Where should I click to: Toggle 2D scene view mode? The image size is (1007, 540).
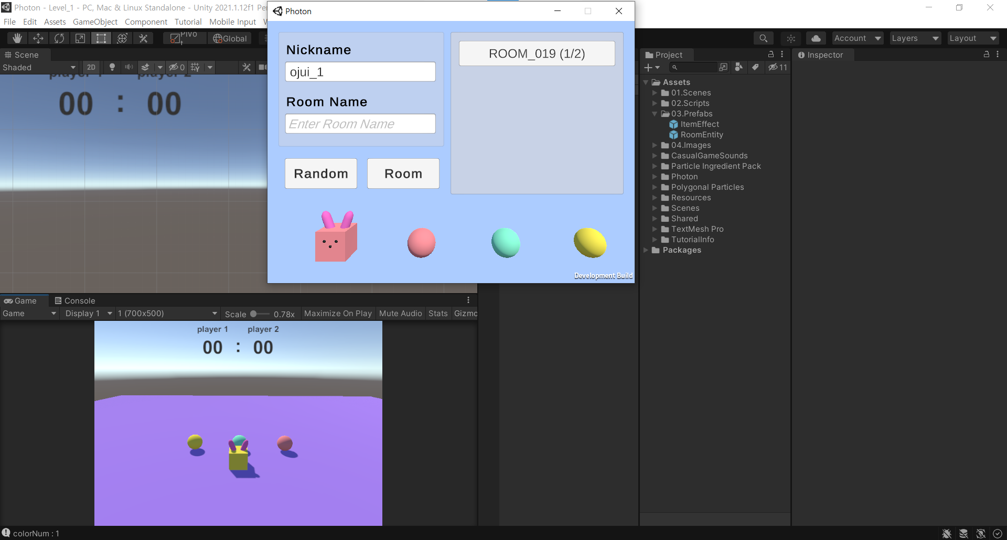click(91, 67)
